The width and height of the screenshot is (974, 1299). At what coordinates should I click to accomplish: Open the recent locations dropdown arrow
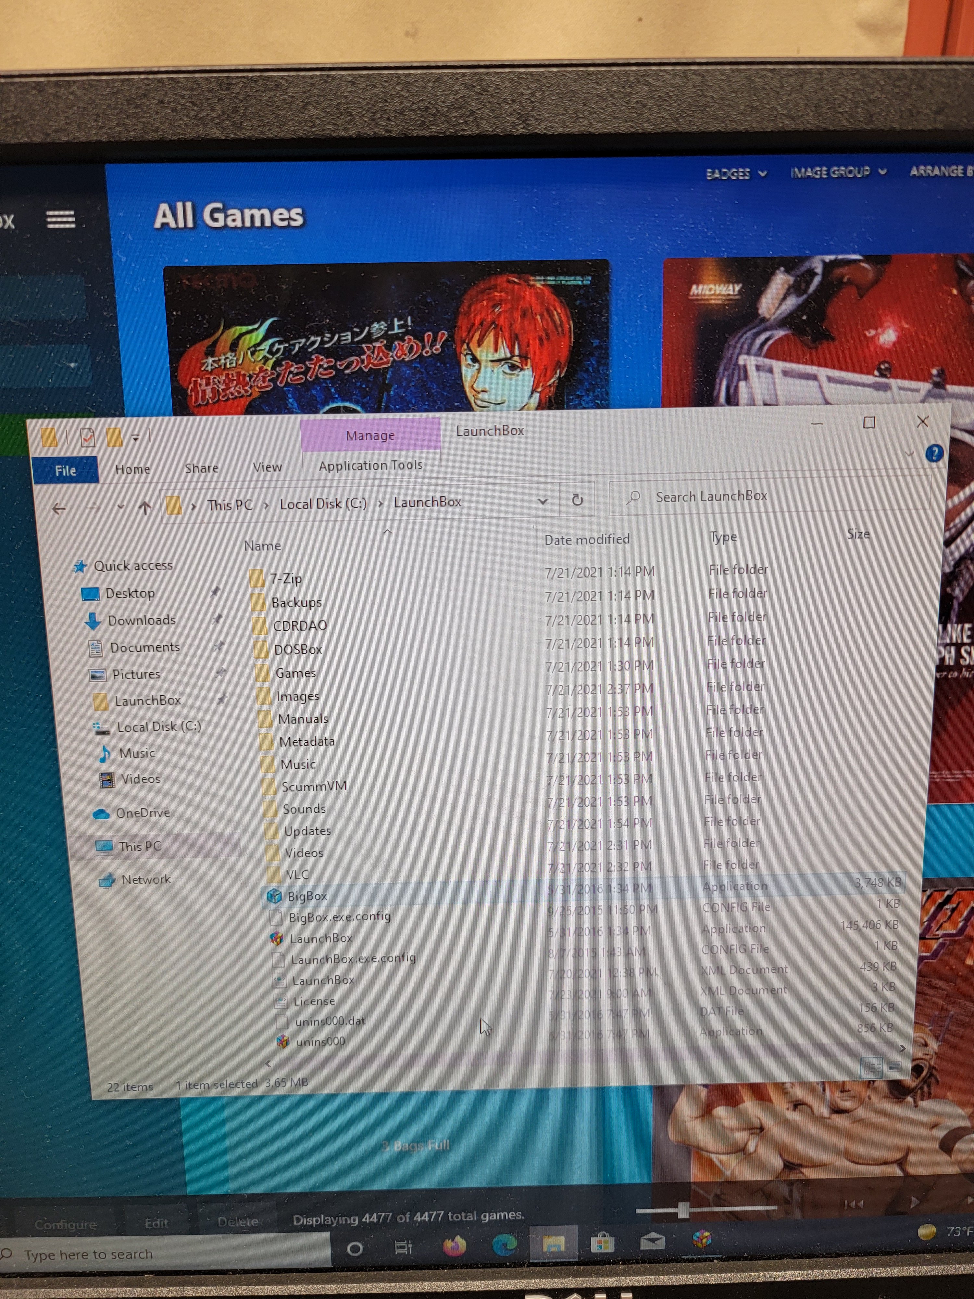click(x=120, y=507)
